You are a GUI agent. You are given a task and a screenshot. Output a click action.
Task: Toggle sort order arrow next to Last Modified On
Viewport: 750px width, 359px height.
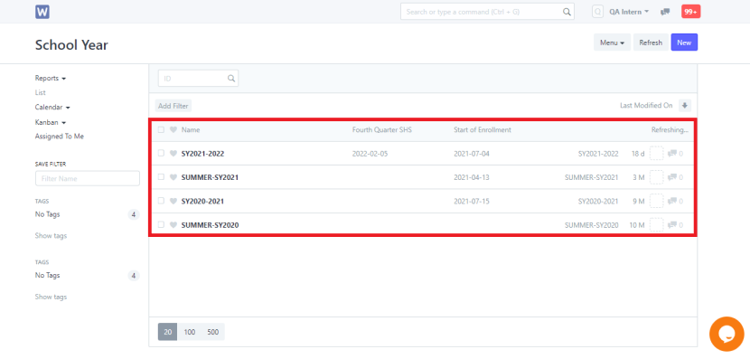[684, 106]
